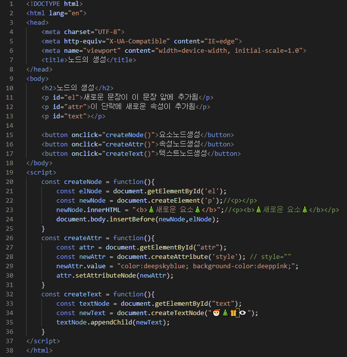Click the "IE=edge" content value
Screen dimensions: 347x357
[x=221, y=41]
